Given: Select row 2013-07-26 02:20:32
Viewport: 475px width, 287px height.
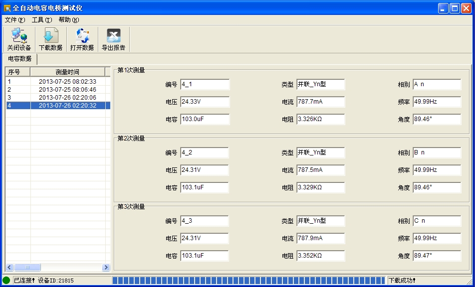Looking at the screenshot, I should [x=57, y=105].
